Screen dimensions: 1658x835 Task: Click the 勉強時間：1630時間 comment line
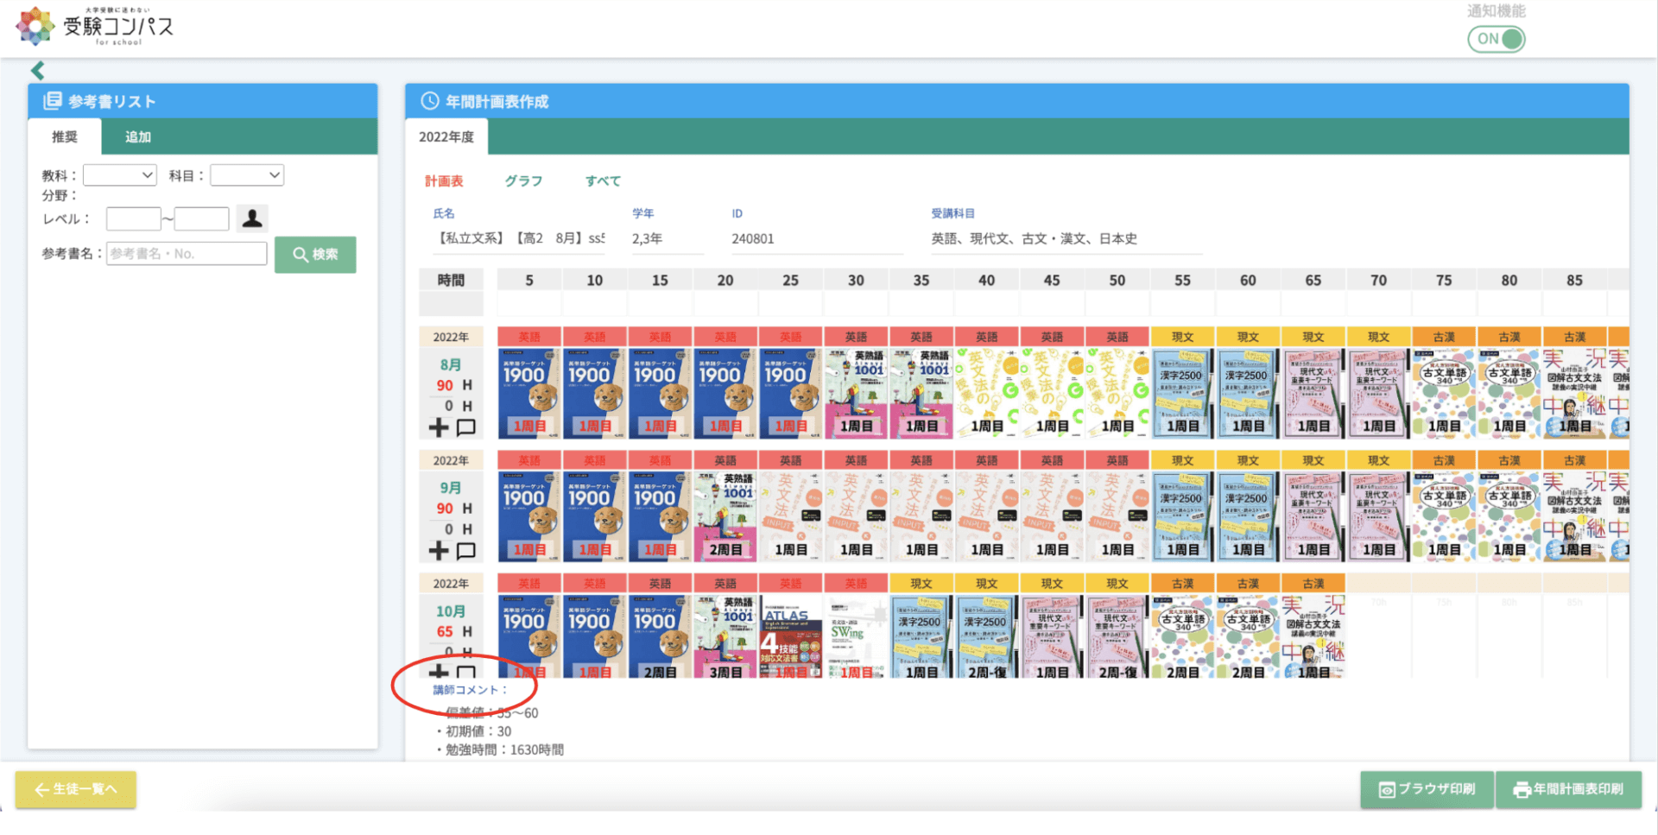pos(500,750)
